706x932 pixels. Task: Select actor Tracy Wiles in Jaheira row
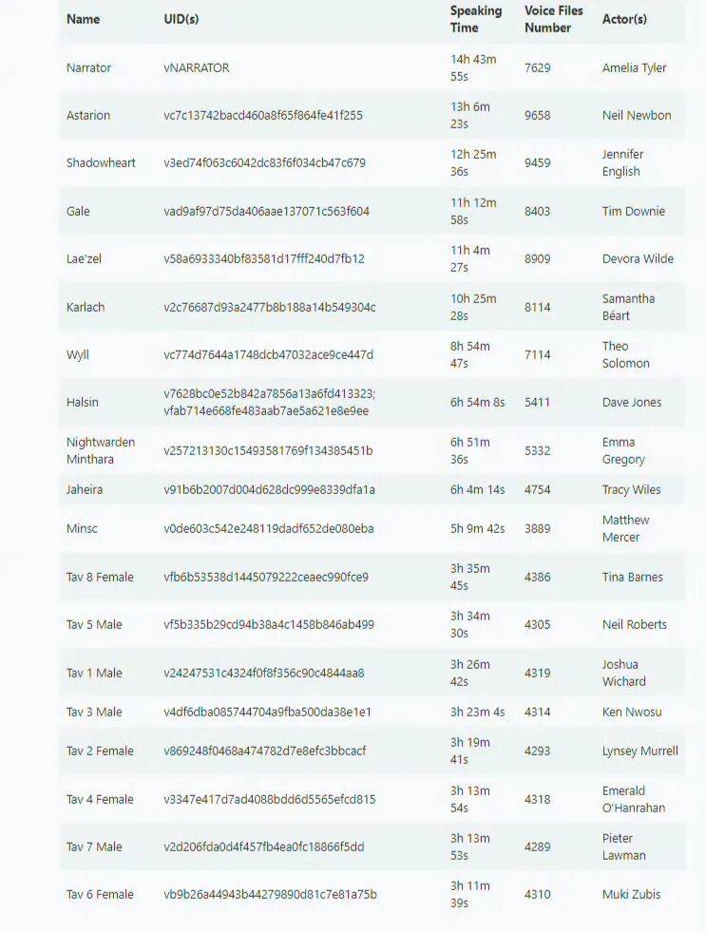(x=631, y=489)
